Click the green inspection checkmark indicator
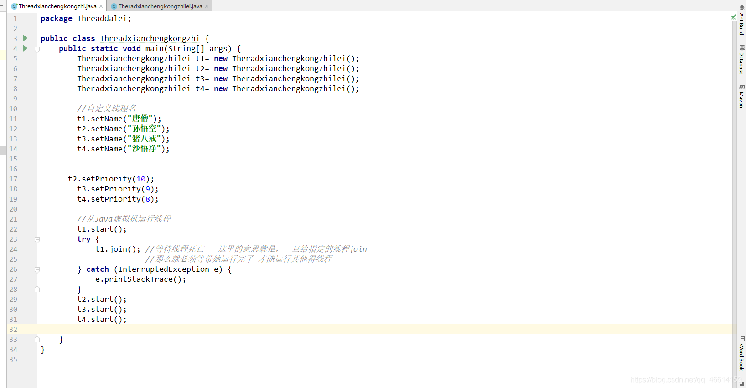Viewport: 746px width, 388px height. 733,17
